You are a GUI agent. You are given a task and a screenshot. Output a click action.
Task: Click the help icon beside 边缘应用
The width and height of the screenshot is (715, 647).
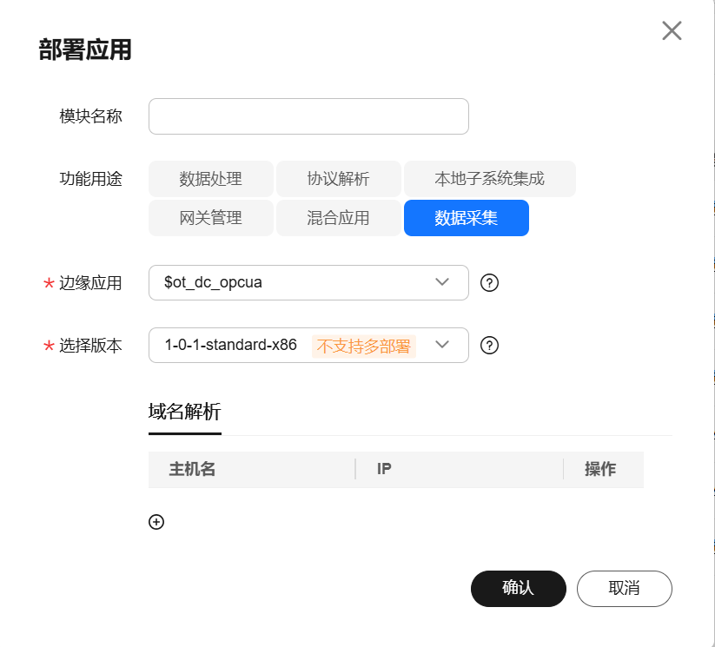489,283
